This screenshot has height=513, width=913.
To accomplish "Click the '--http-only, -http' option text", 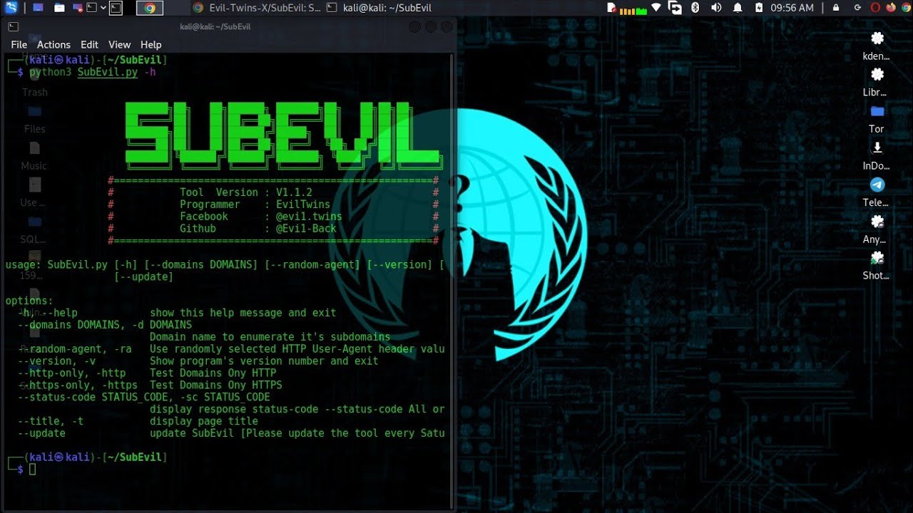I will coord(72,373).
